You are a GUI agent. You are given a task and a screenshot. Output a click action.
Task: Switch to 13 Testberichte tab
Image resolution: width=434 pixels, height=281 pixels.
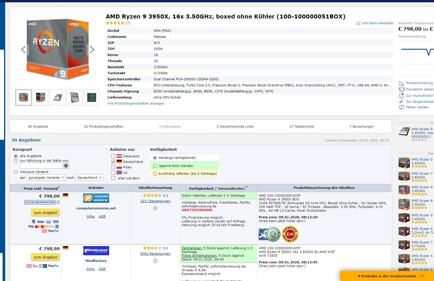tap(301, 126)
